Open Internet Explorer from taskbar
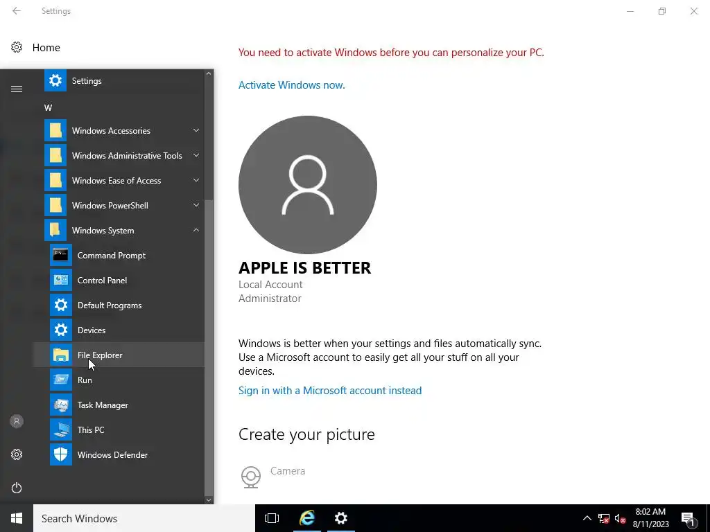This screenshot has height=532, width=710. 307,518
